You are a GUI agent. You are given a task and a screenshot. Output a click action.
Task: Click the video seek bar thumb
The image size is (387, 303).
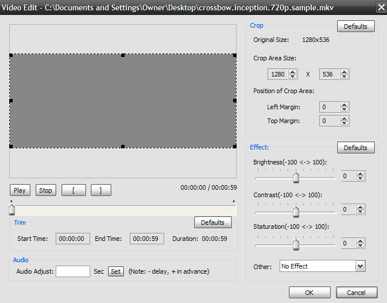[x=11, y=209]
